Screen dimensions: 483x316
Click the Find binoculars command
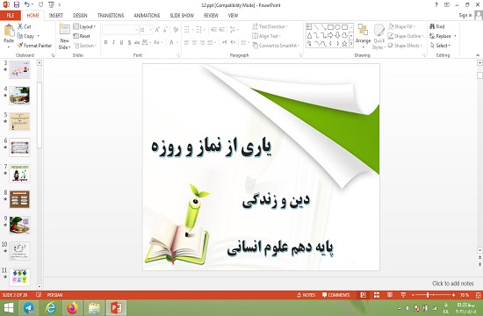437,26
